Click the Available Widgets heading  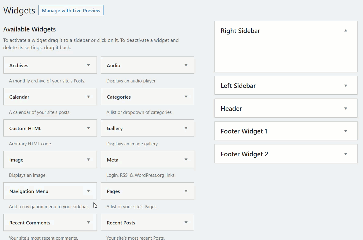tap(29, 29)
